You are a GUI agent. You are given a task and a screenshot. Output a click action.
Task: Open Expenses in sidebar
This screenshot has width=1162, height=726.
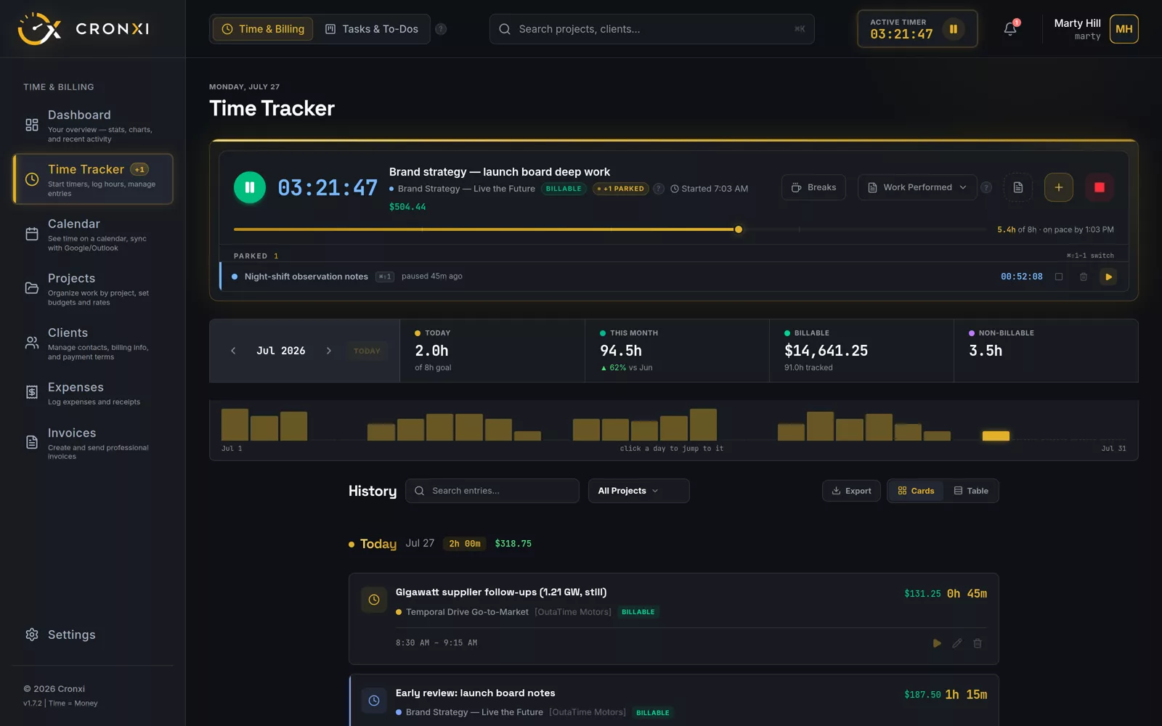[93, 392]
